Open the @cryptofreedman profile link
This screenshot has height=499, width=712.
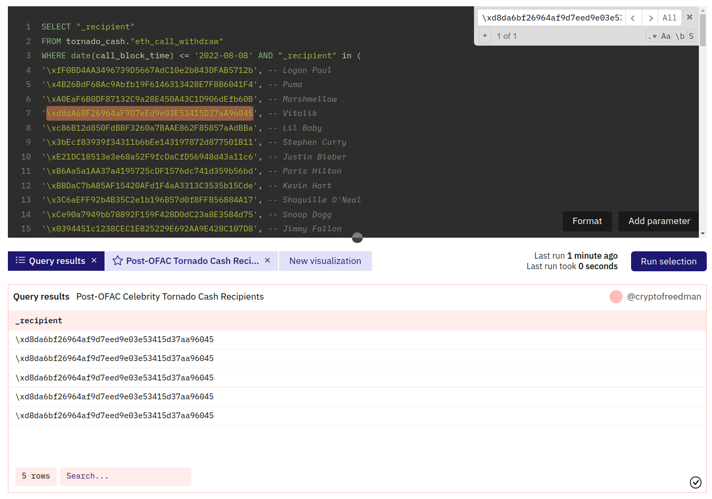tap(664, 296)
